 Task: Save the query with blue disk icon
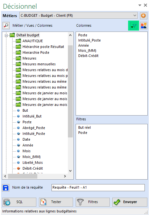(x=6, y=188)
